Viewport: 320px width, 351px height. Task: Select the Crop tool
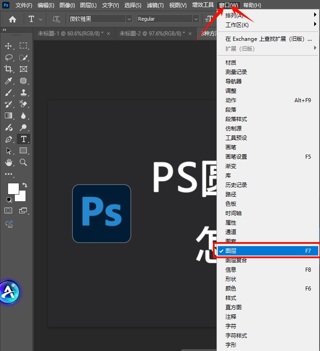tap(9, 69)
